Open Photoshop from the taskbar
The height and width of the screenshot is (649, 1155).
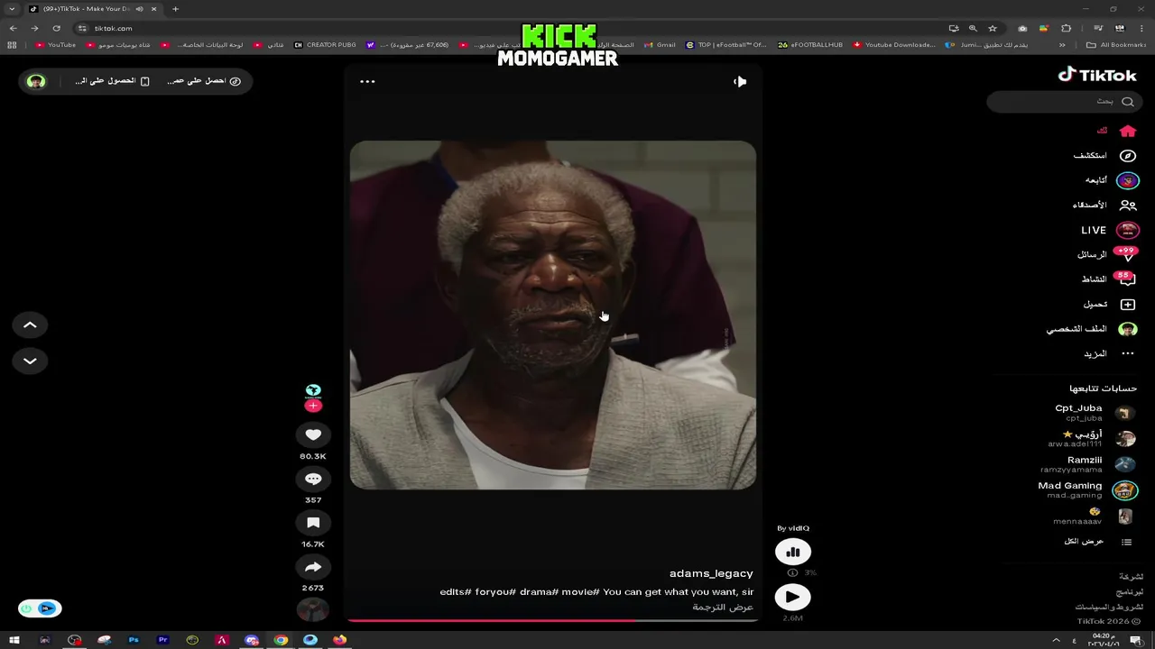point(134,640)
